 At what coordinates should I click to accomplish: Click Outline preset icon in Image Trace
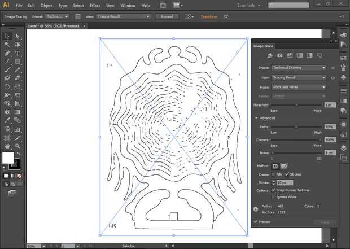pos(320,55)
